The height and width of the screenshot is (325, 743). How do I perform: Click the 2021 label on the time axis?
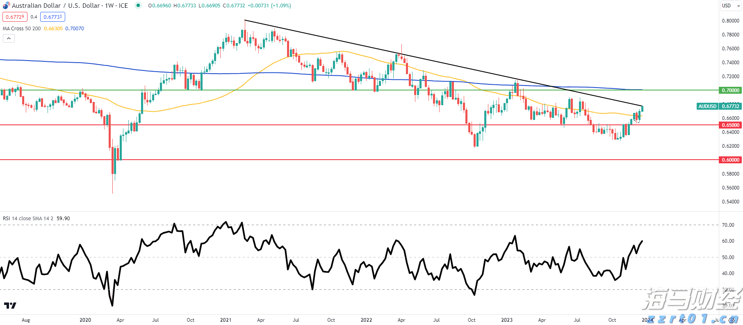[x=226, y=320]
